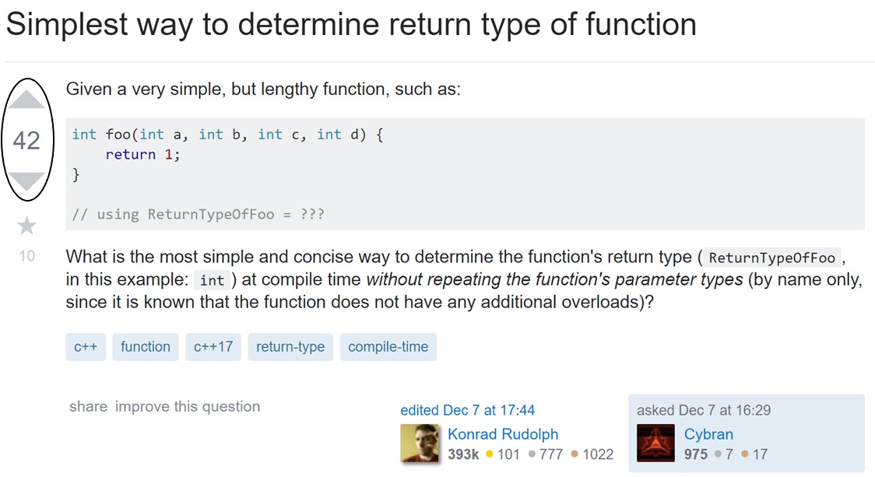The width and height of the screenshot is (875, 477).
Task: Click Konrad Rudolph's 393k reputation score
Action: point(463,454)
